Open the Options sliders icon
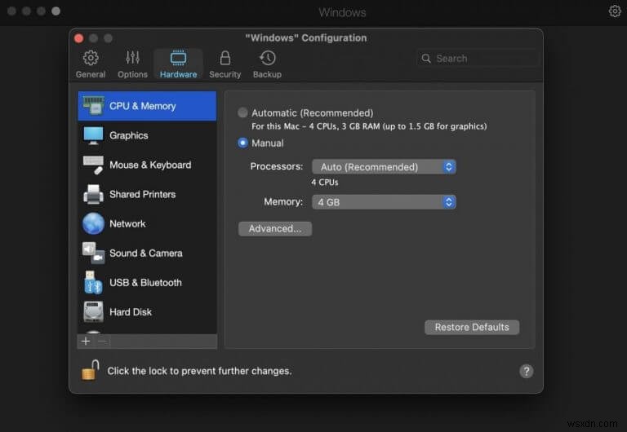This screenshot has height=432, width=627. click(x=132, y=59)
